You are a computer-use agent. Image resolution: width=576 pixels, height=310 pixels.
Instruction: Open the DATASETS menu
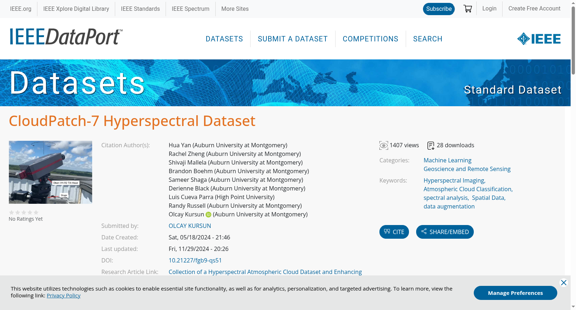pos(224,39)
